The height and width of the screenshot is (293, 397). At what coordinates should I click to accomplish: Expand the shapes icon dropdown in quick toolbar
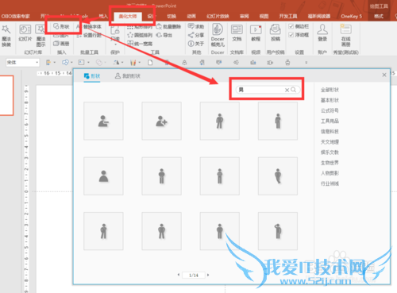tap(71, 63)
